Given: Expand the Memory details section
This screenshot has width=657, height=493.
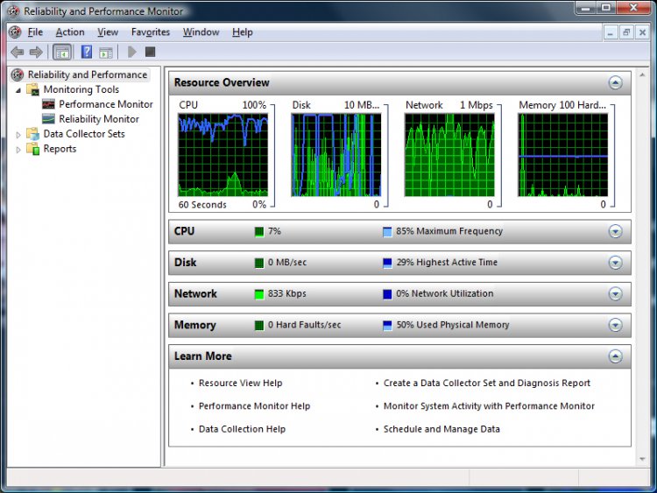Looking at the screenshot, I should point(615,325).
